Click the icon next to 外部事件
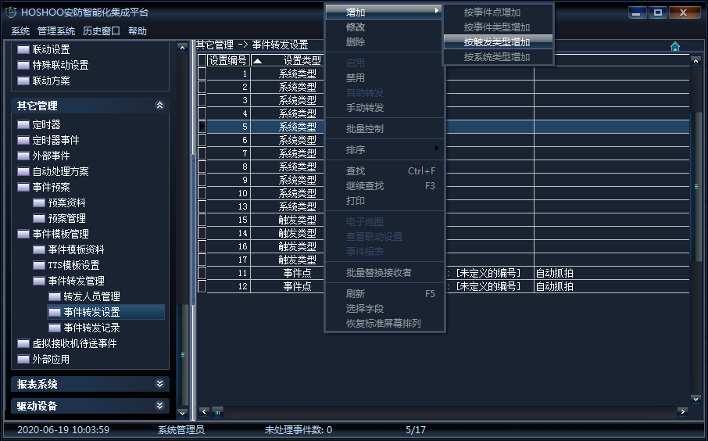Image resolution: width=708 pixels, height=441 pixels. [x=23, y=156]
